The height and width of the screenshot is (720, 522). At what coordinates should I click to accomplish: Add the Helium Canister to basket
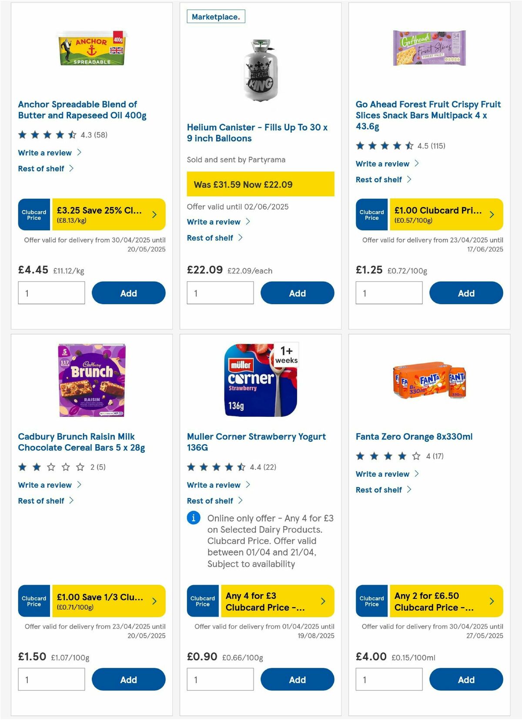coord(297,293)
